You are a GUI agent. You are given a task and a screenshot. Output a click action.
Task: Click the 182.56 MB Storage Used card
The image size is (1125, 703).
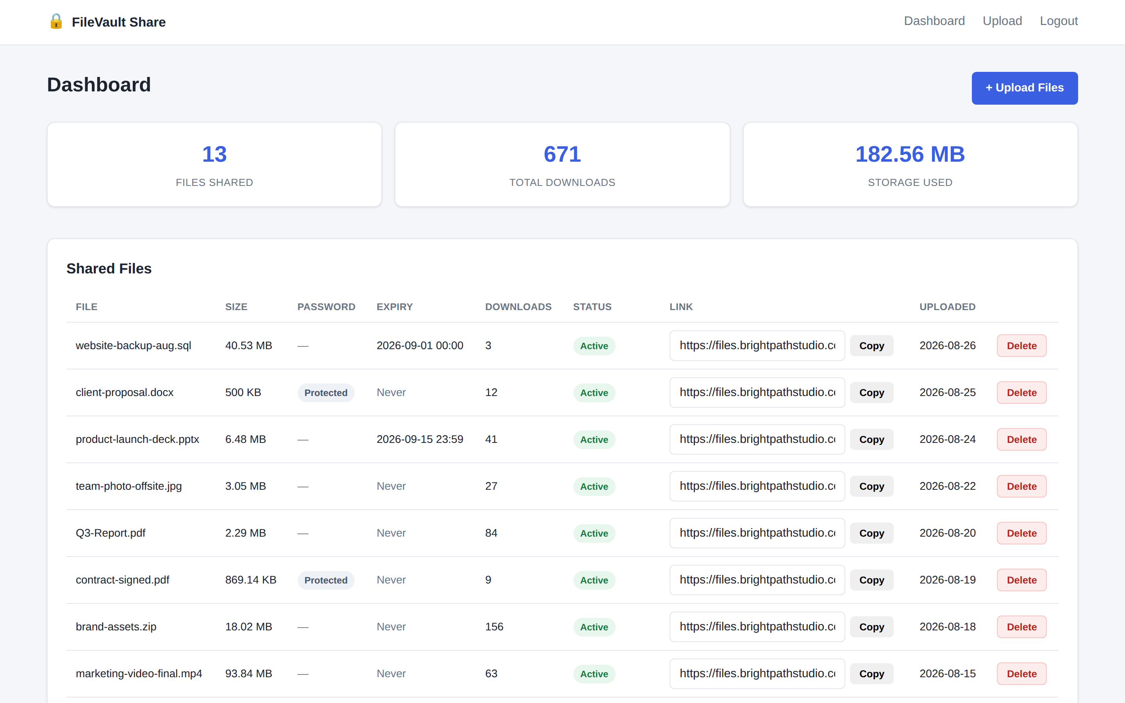pos(910,164)
